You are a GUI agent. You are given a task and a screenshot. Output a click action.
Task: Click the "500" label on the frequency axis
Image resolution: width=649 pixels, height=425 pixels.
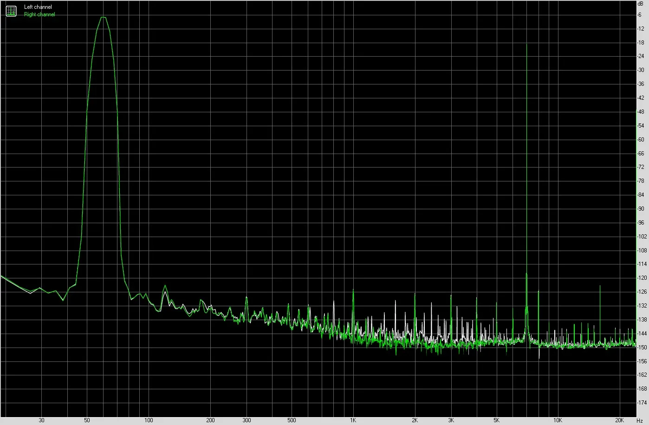(x=292, y=420)
